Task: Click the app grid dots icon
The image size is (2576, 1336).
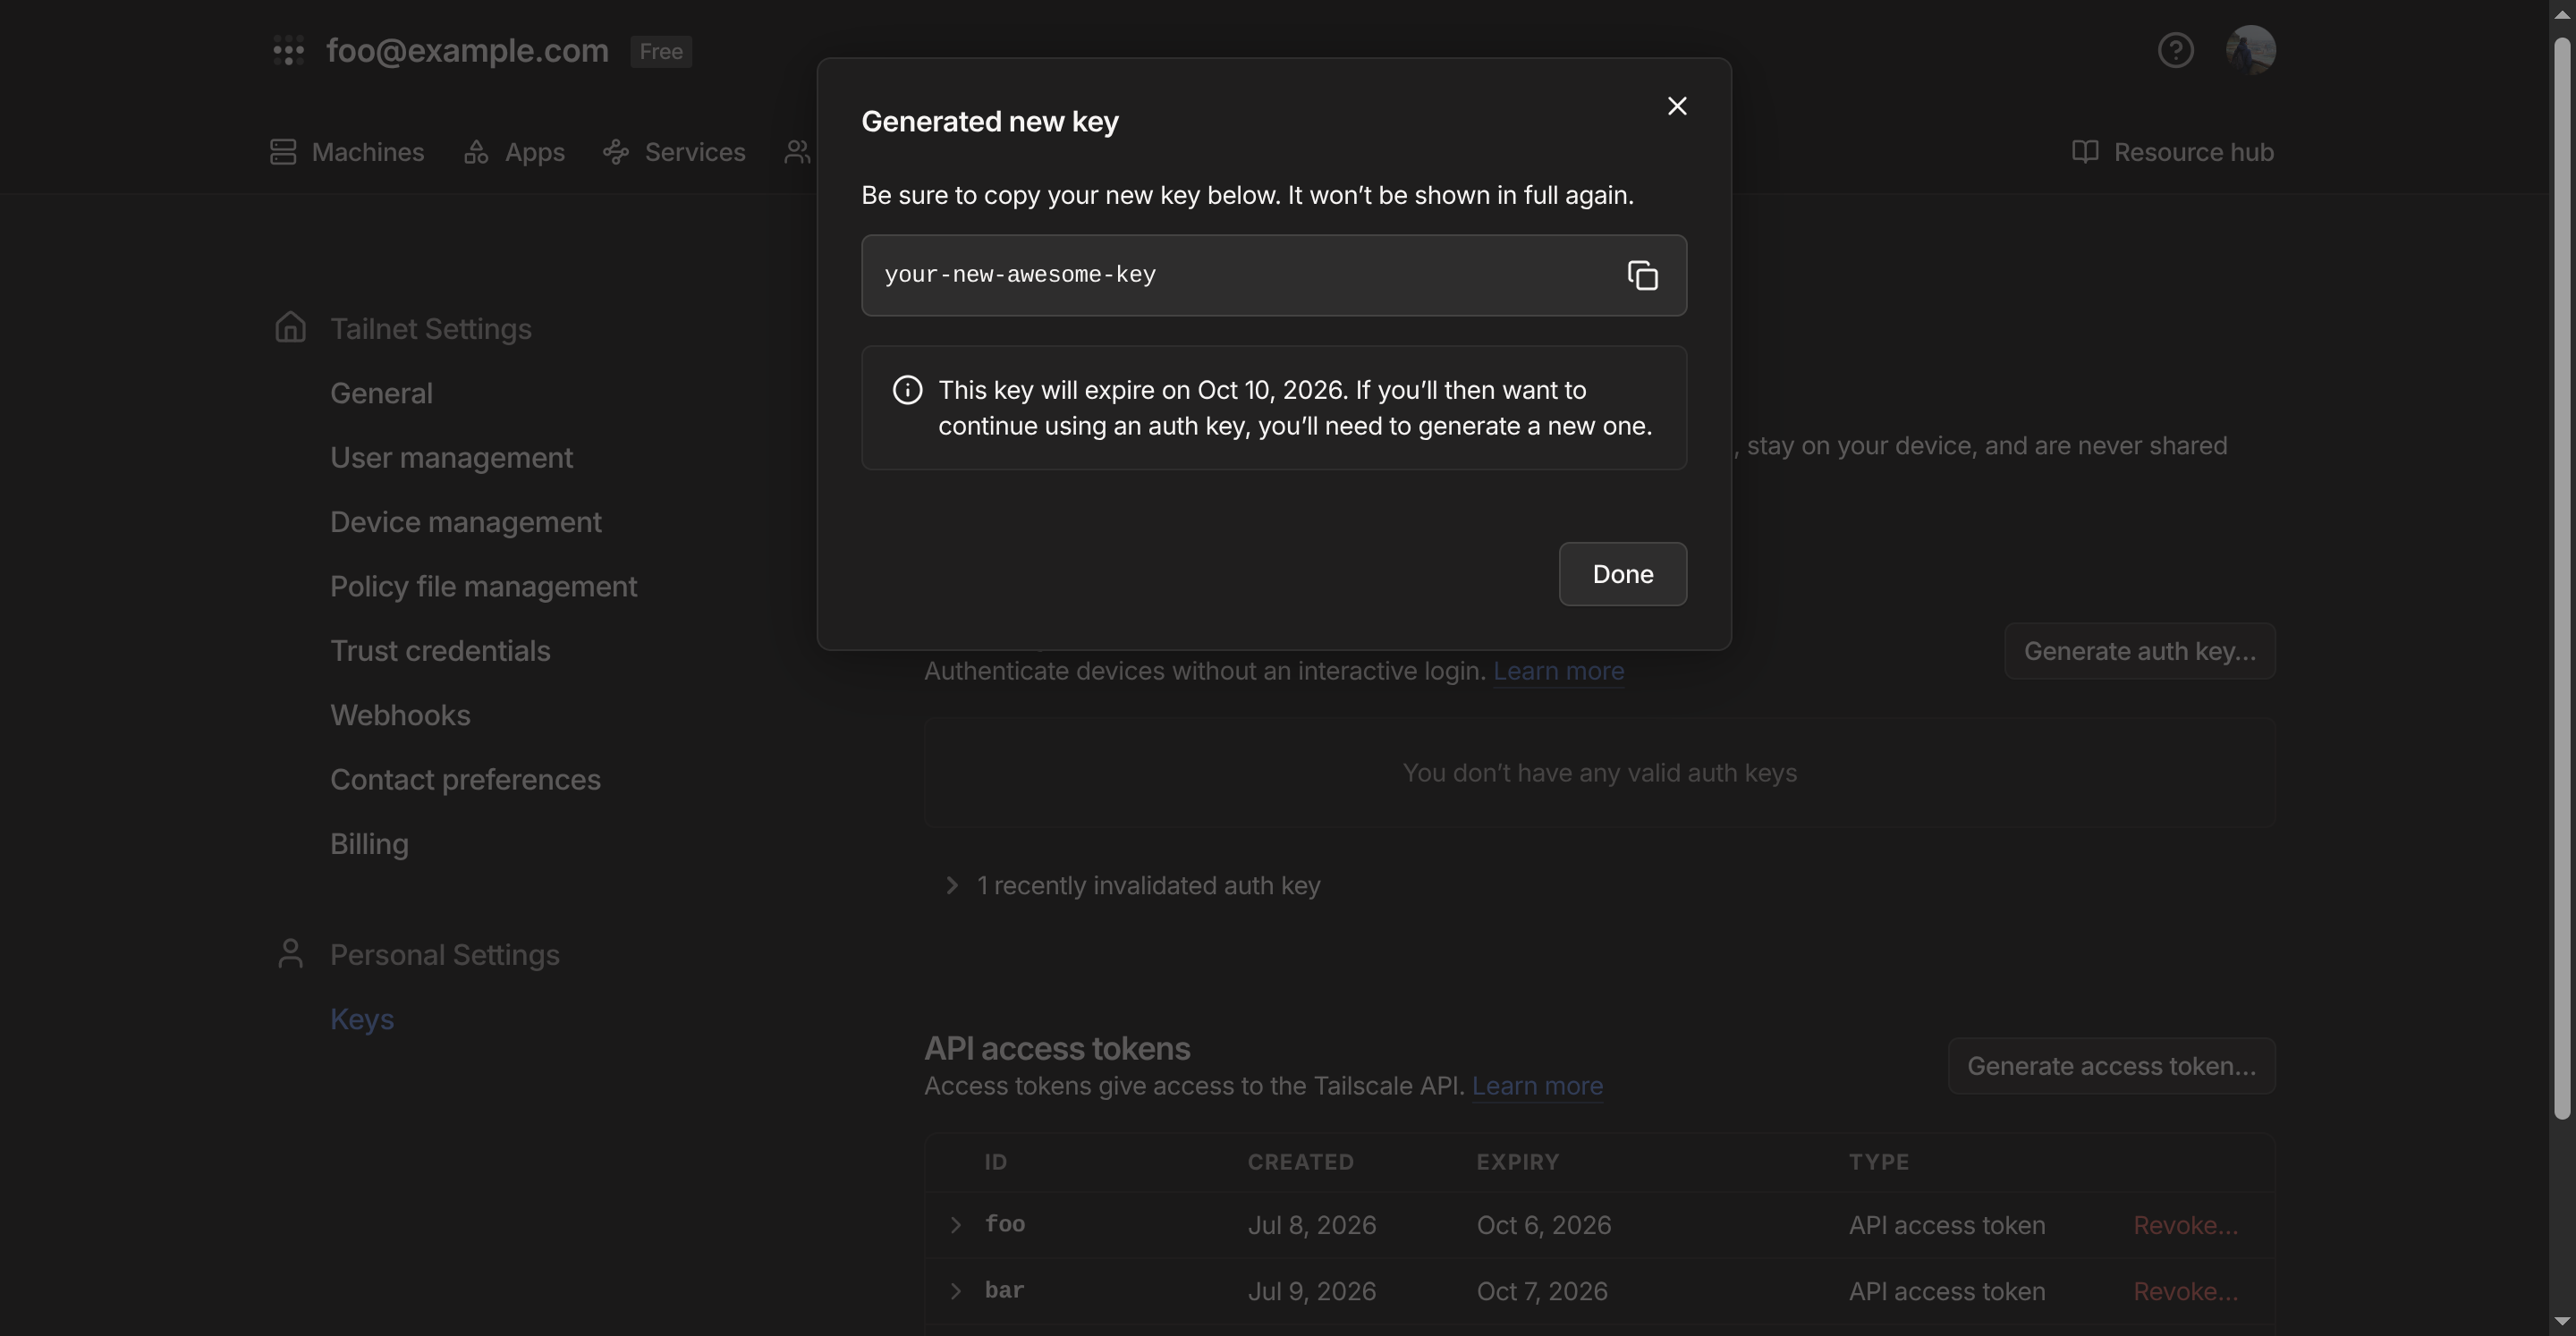Action: (288, 50)
